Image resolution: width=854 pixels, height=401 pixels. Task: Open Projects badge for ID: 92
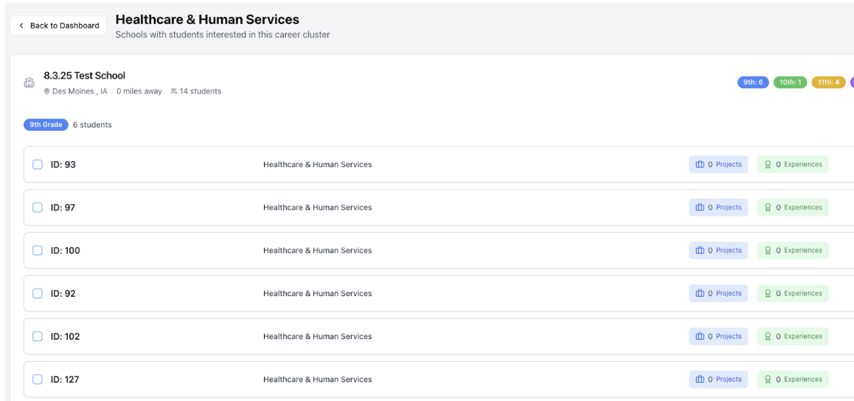718,293
